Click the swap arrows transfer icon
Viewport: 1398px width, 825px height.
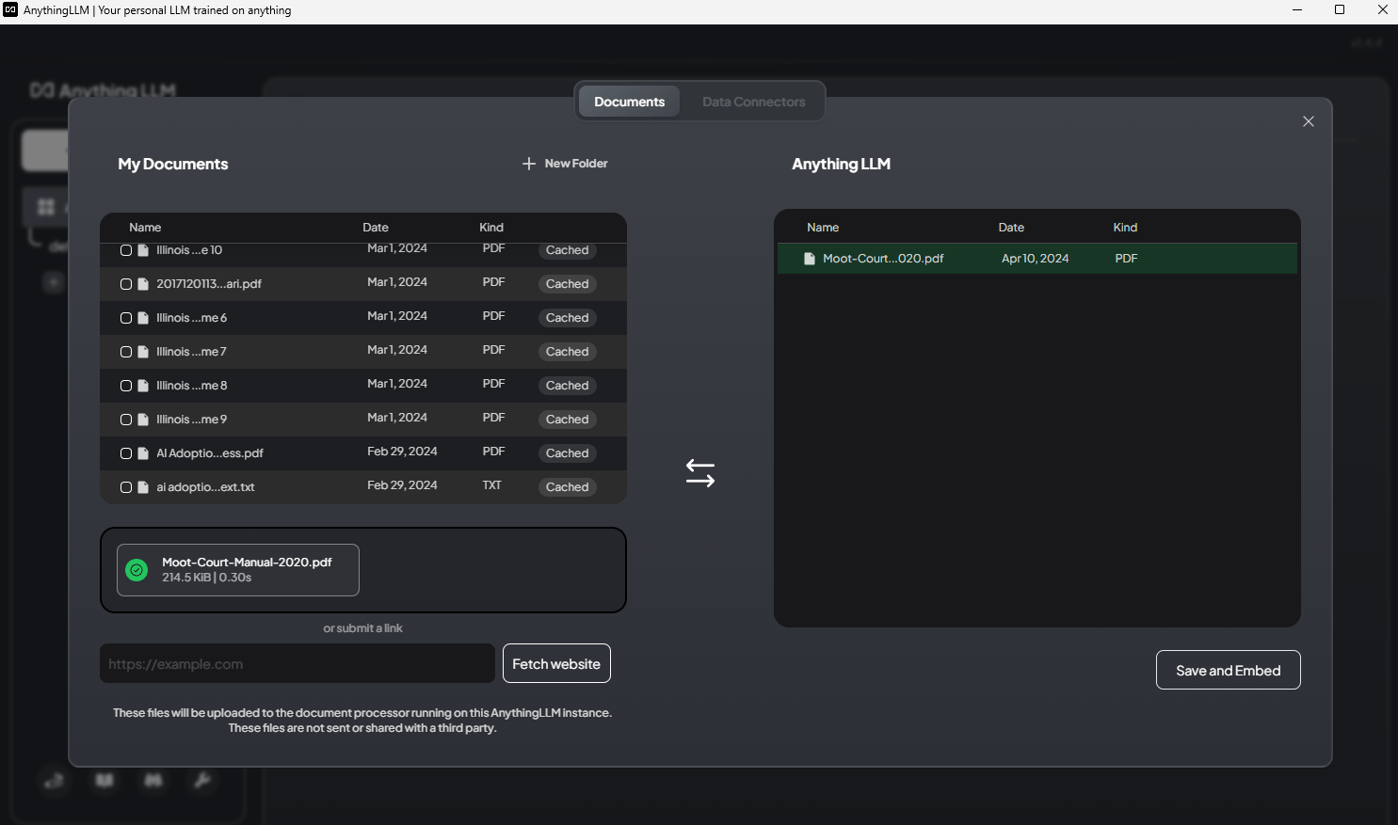pyautogui.click(x=700, y=473)
